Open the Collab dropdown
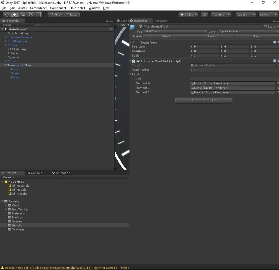This screenshot has width=279, height=270. tap(188, 15)
